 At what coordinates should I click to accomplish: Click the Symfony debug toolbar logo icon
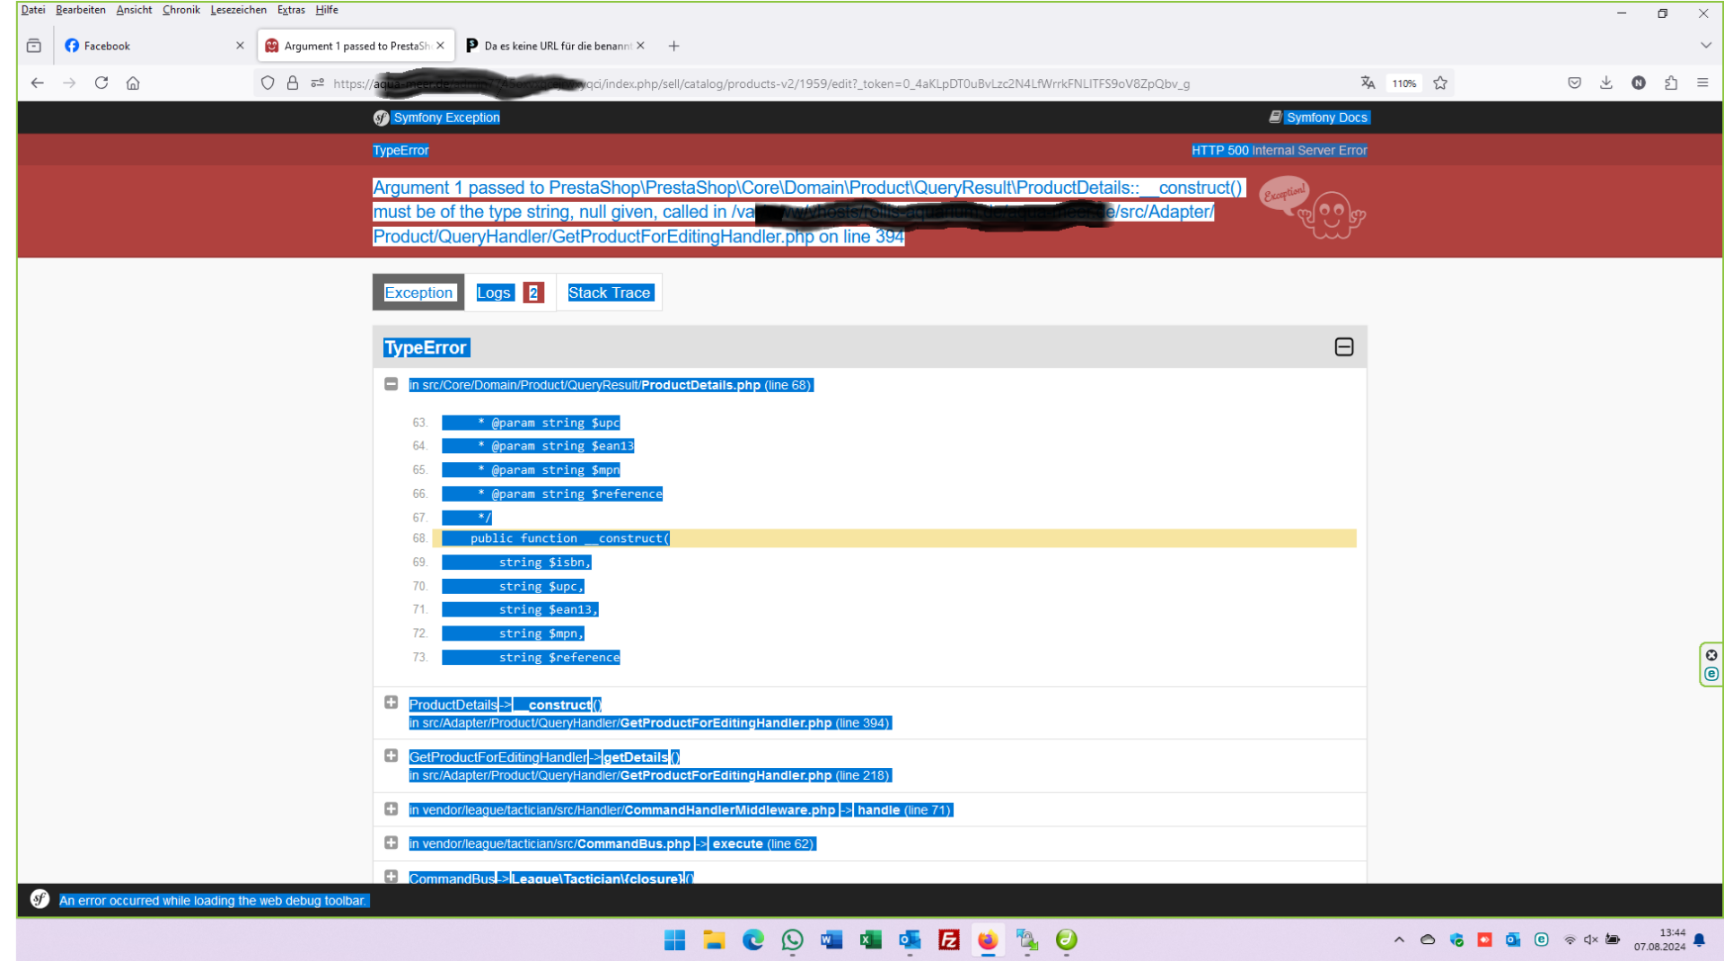[x=40, y=899]
